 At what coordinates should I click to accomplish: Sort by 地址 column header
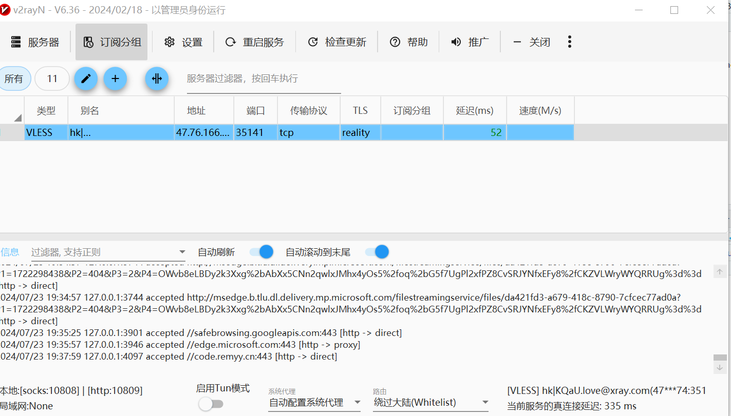coord(203,111)
